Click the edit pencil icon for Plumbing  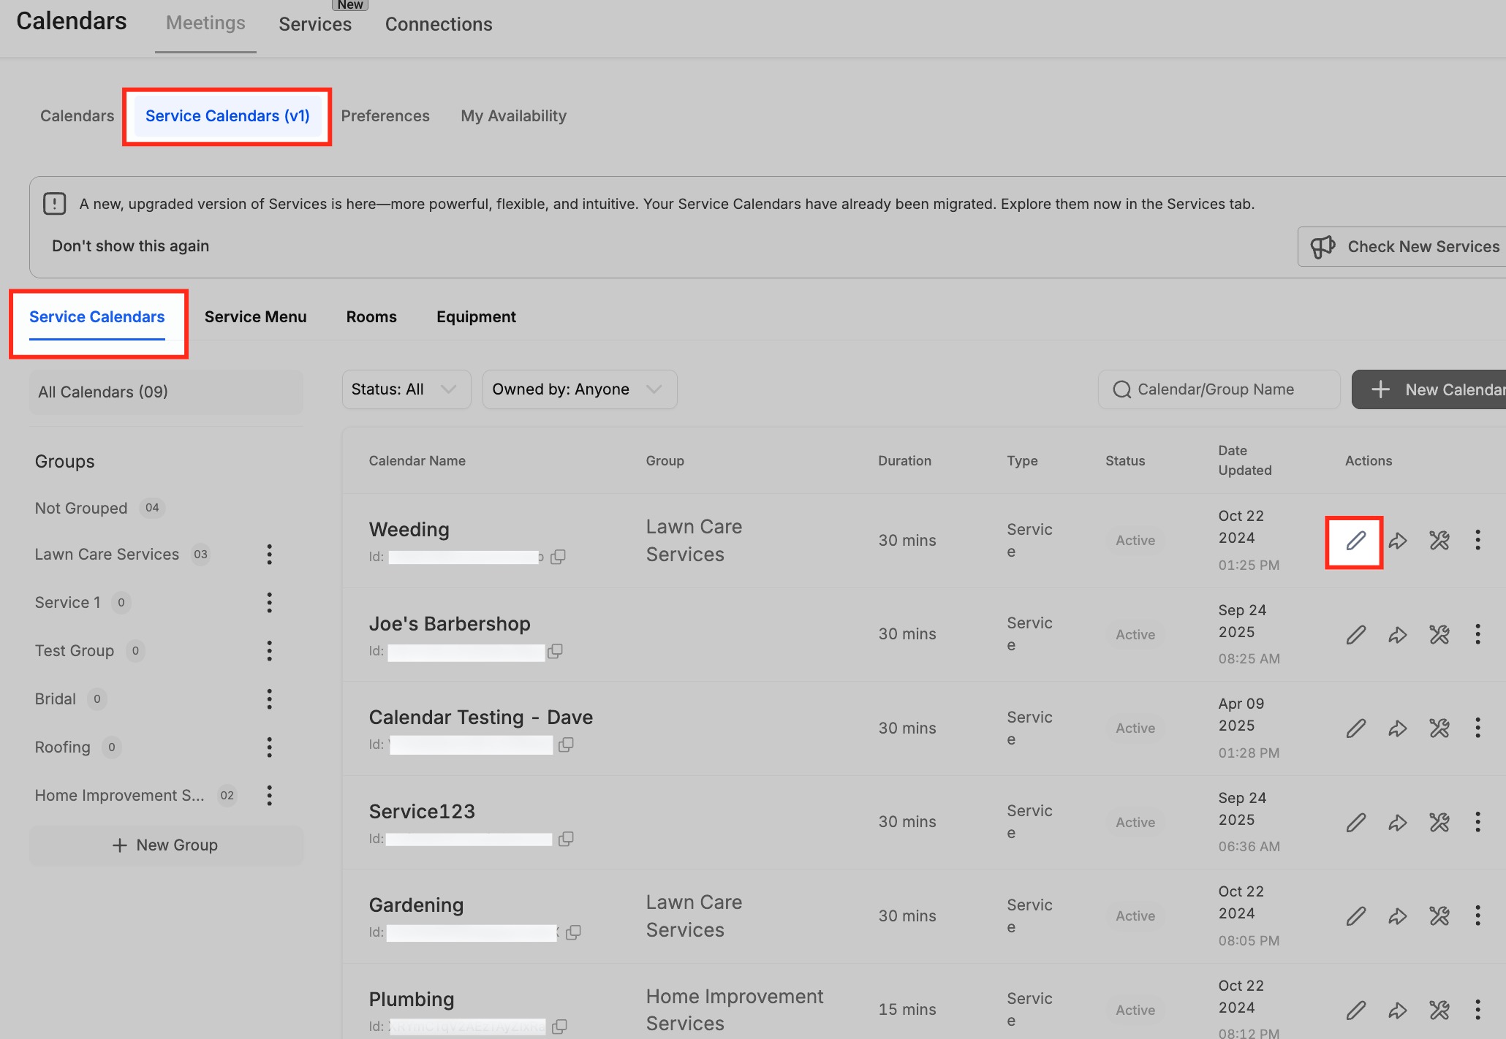1355,1011
